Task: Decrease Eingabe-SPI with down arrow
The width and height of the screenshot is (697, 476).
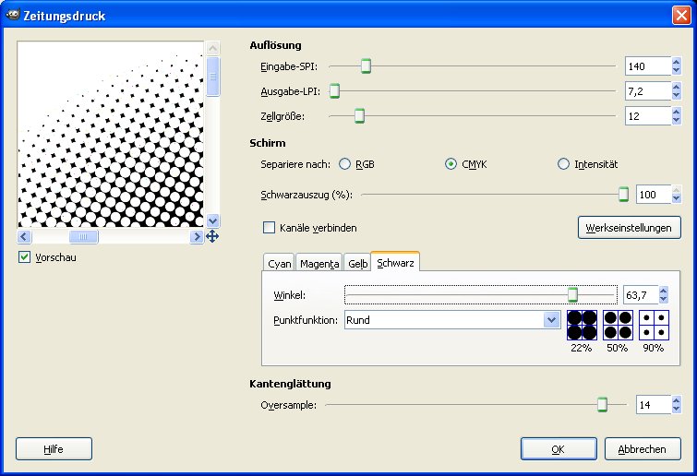Action: tap(676, 71)
